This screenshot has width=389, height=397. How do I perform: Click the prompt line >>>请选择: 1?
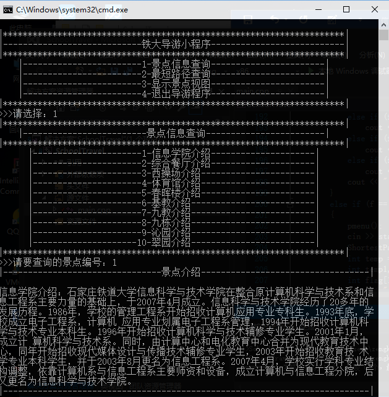pos(28,114)
